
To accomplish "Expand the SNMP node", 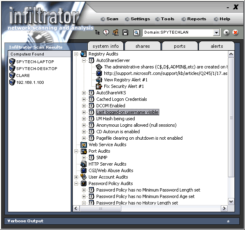I will point(84,158).
